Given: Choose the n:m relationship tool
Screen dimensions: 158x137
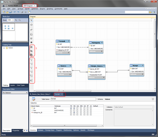Looking at the screenshot, I should click(31, 76).
